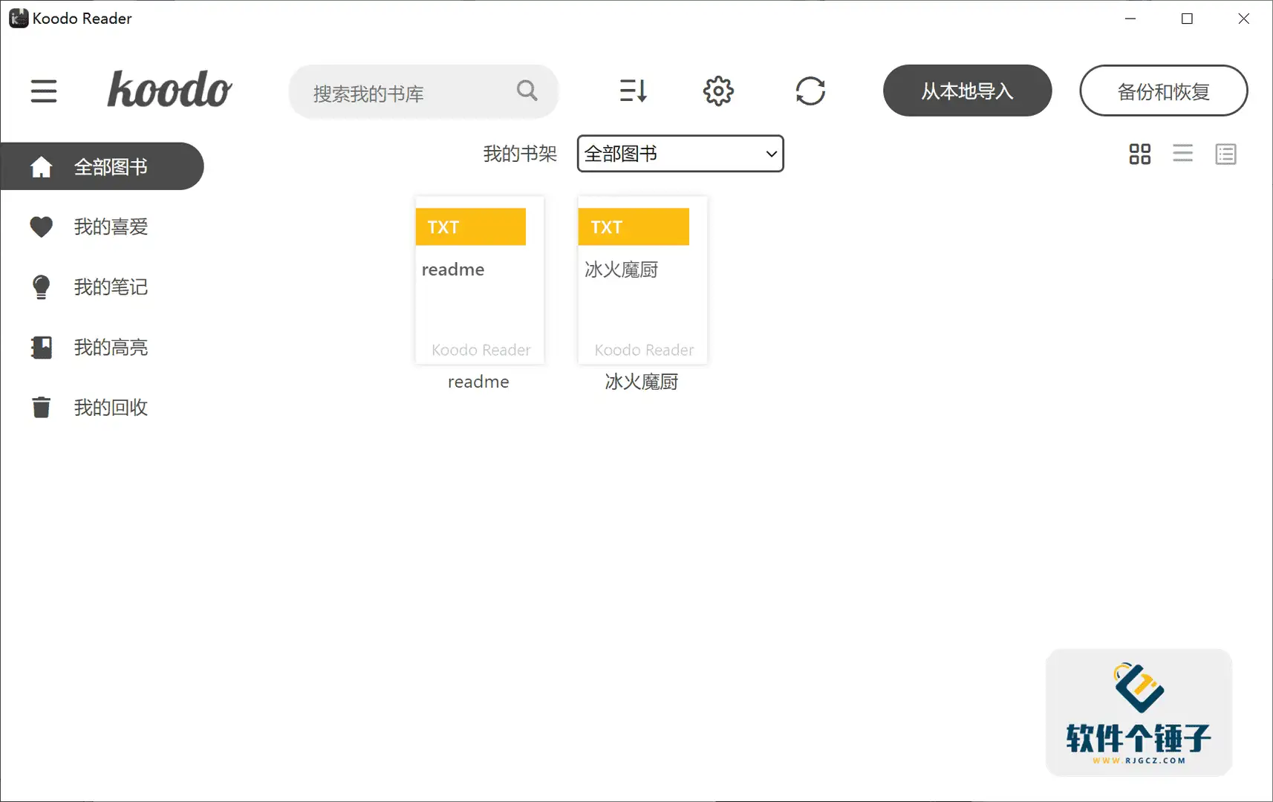Image resolution: width=1273 pixels, height=802 pixels.
Task: Click the 从本地导入 import button
Action: coord(967,91)
